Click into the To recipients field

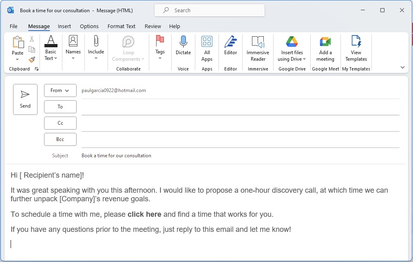click(x=240, y=107)
